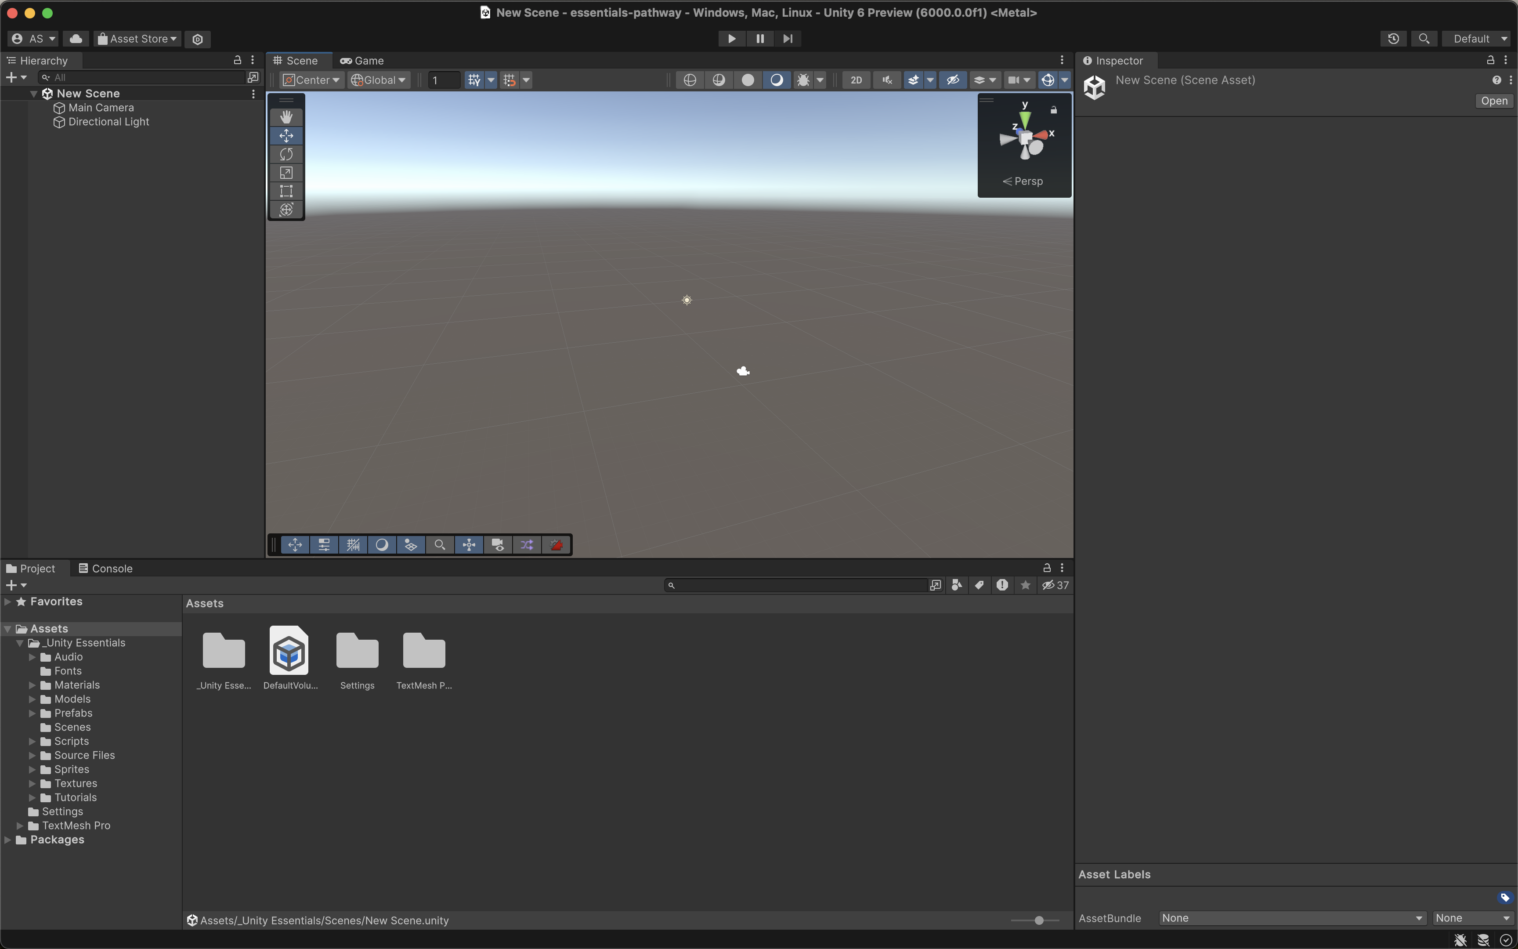Open the Undo History icon

tap(1393, 39)
